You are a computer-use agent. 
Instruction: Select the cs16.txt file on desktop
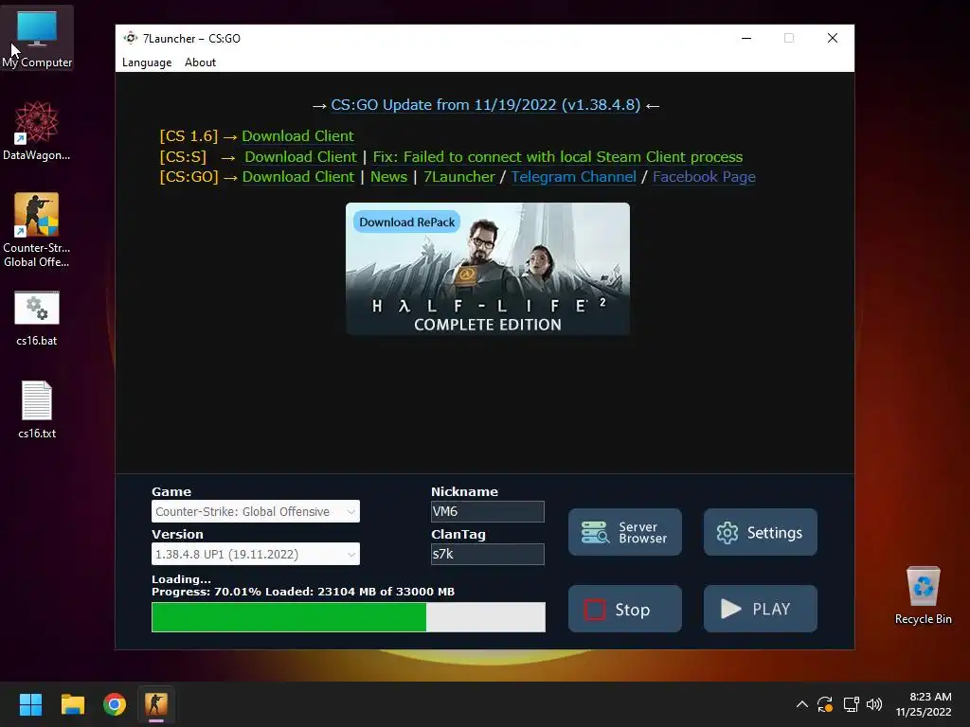click(37, 409)
